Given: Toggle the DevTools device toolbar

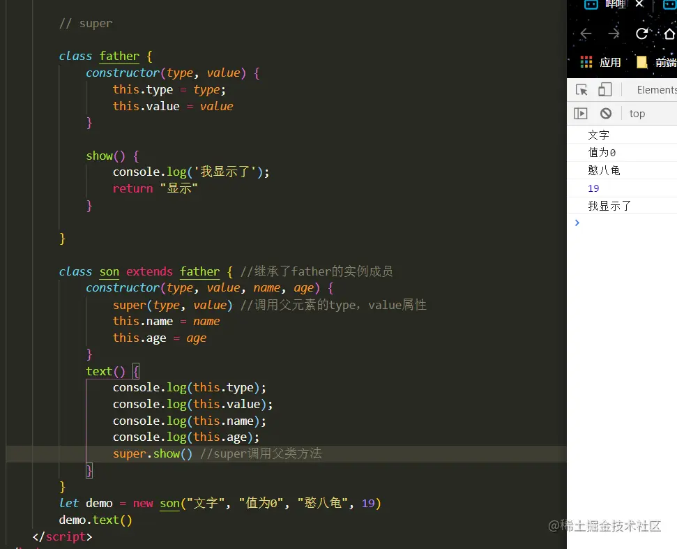Looking at the screenshot, I should (x=604, y=90).
